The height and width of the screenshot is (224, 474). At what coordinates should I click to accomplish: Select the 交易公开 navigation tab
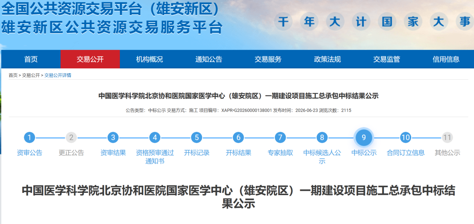[x=90, y=59]
